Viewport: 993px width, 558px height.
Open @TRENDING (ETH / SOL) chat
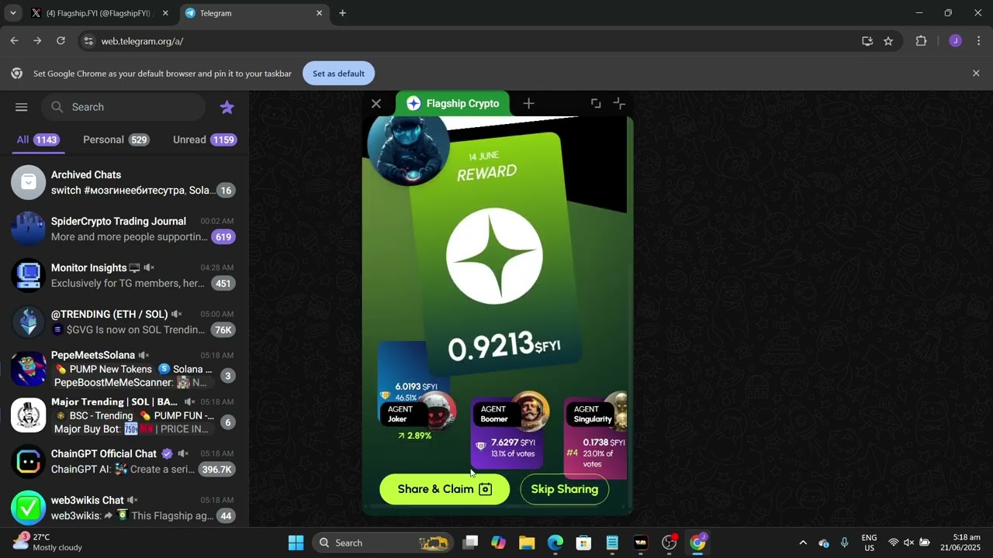coord(124,322)
